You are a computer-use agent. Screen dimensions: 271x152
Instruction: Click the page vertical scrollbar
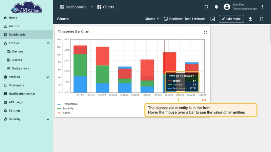point(270,33)
